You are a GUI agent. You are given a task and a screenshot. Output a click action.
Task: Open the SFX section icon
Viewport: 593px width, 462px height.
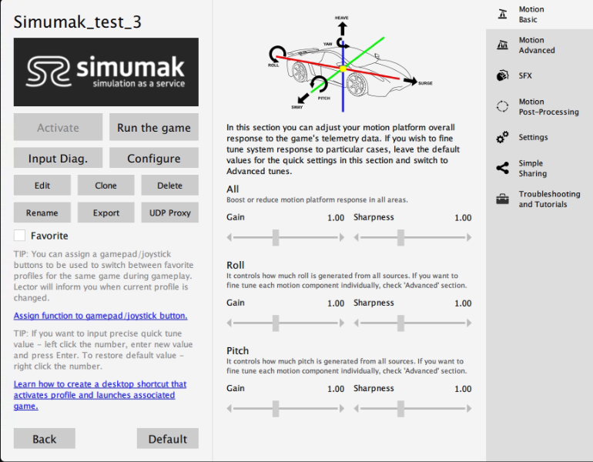coord(502,75)
